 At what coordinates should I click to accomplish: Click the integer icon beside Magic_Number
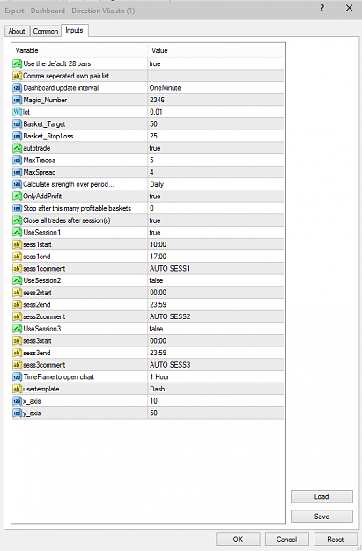[x=18, y=101]
